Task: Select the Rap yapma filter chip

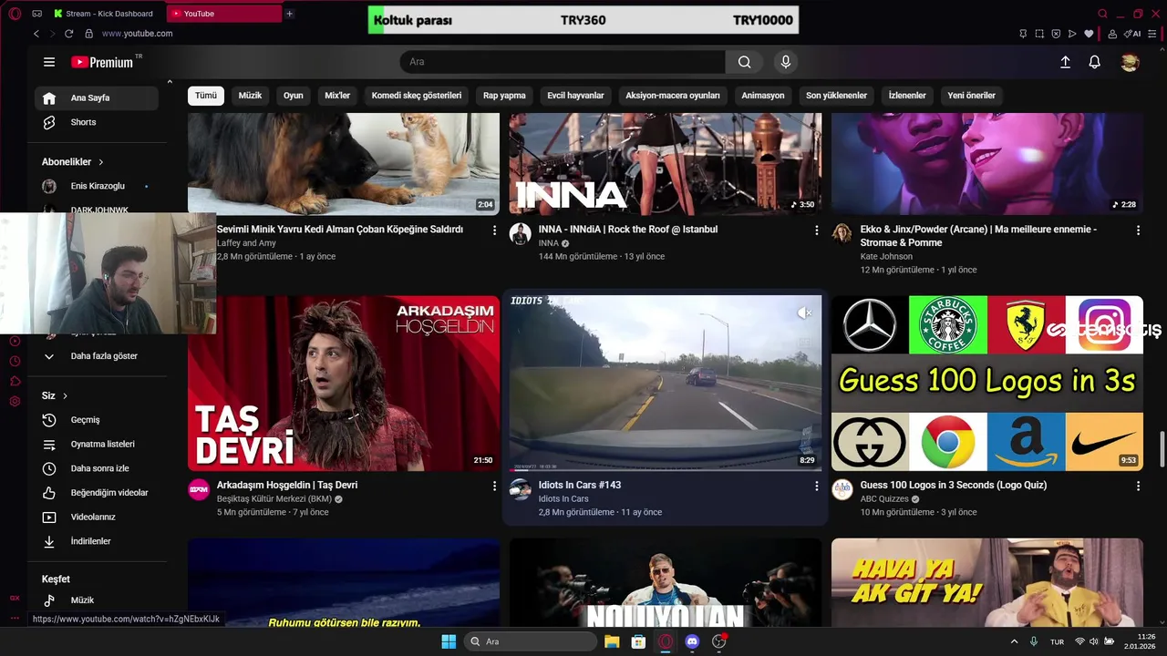Action: [504, 95]
